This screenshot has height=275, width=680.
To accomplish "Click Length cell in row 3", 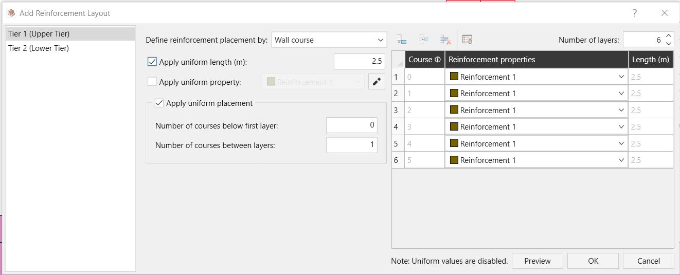I will [x=651, y=110].
